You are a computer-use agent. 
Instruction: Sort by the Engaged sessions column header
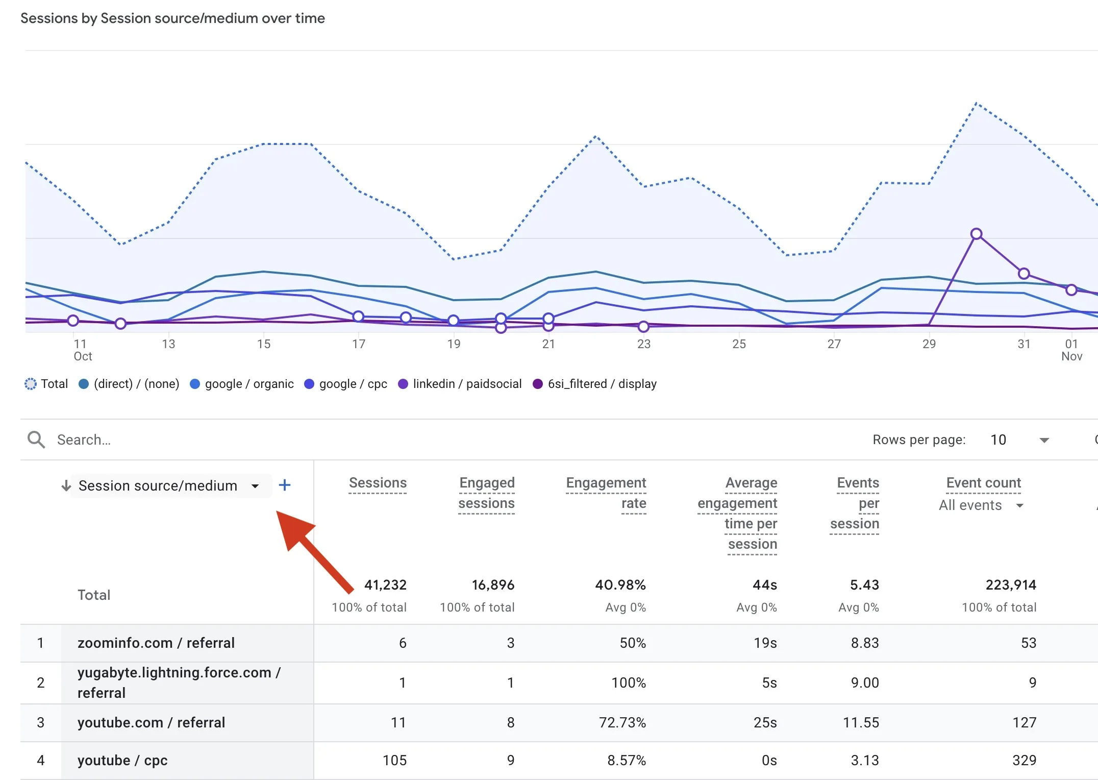point(486,493)
